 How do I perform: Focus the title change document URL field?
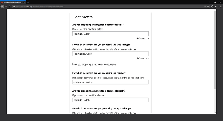coord(110,54)
